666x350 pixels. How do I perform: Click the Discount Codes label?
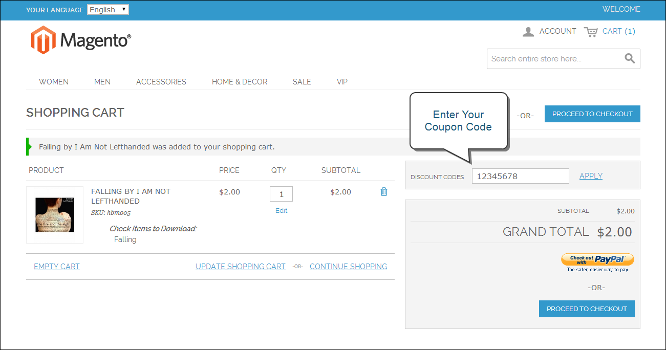coord(437,177)
